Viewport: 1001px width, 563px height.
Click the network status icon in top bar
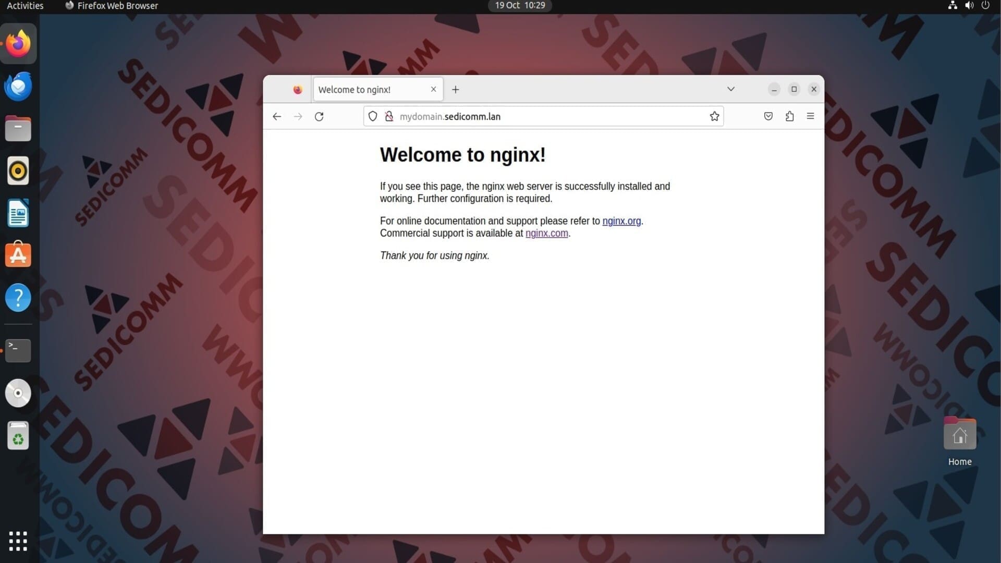coord(953,5)
